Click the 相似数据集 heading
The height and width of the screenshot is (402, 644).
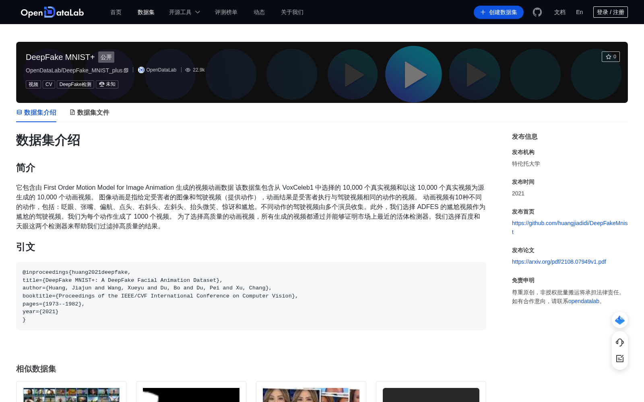36,369
